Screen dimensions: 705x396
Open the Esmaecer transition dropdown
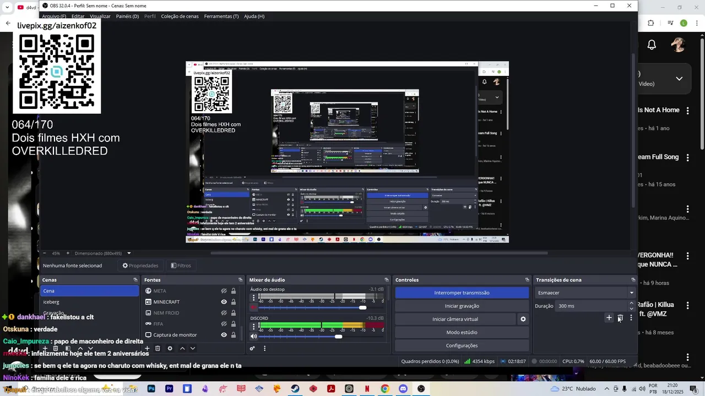pyautogui.click(x=585, y=293)
